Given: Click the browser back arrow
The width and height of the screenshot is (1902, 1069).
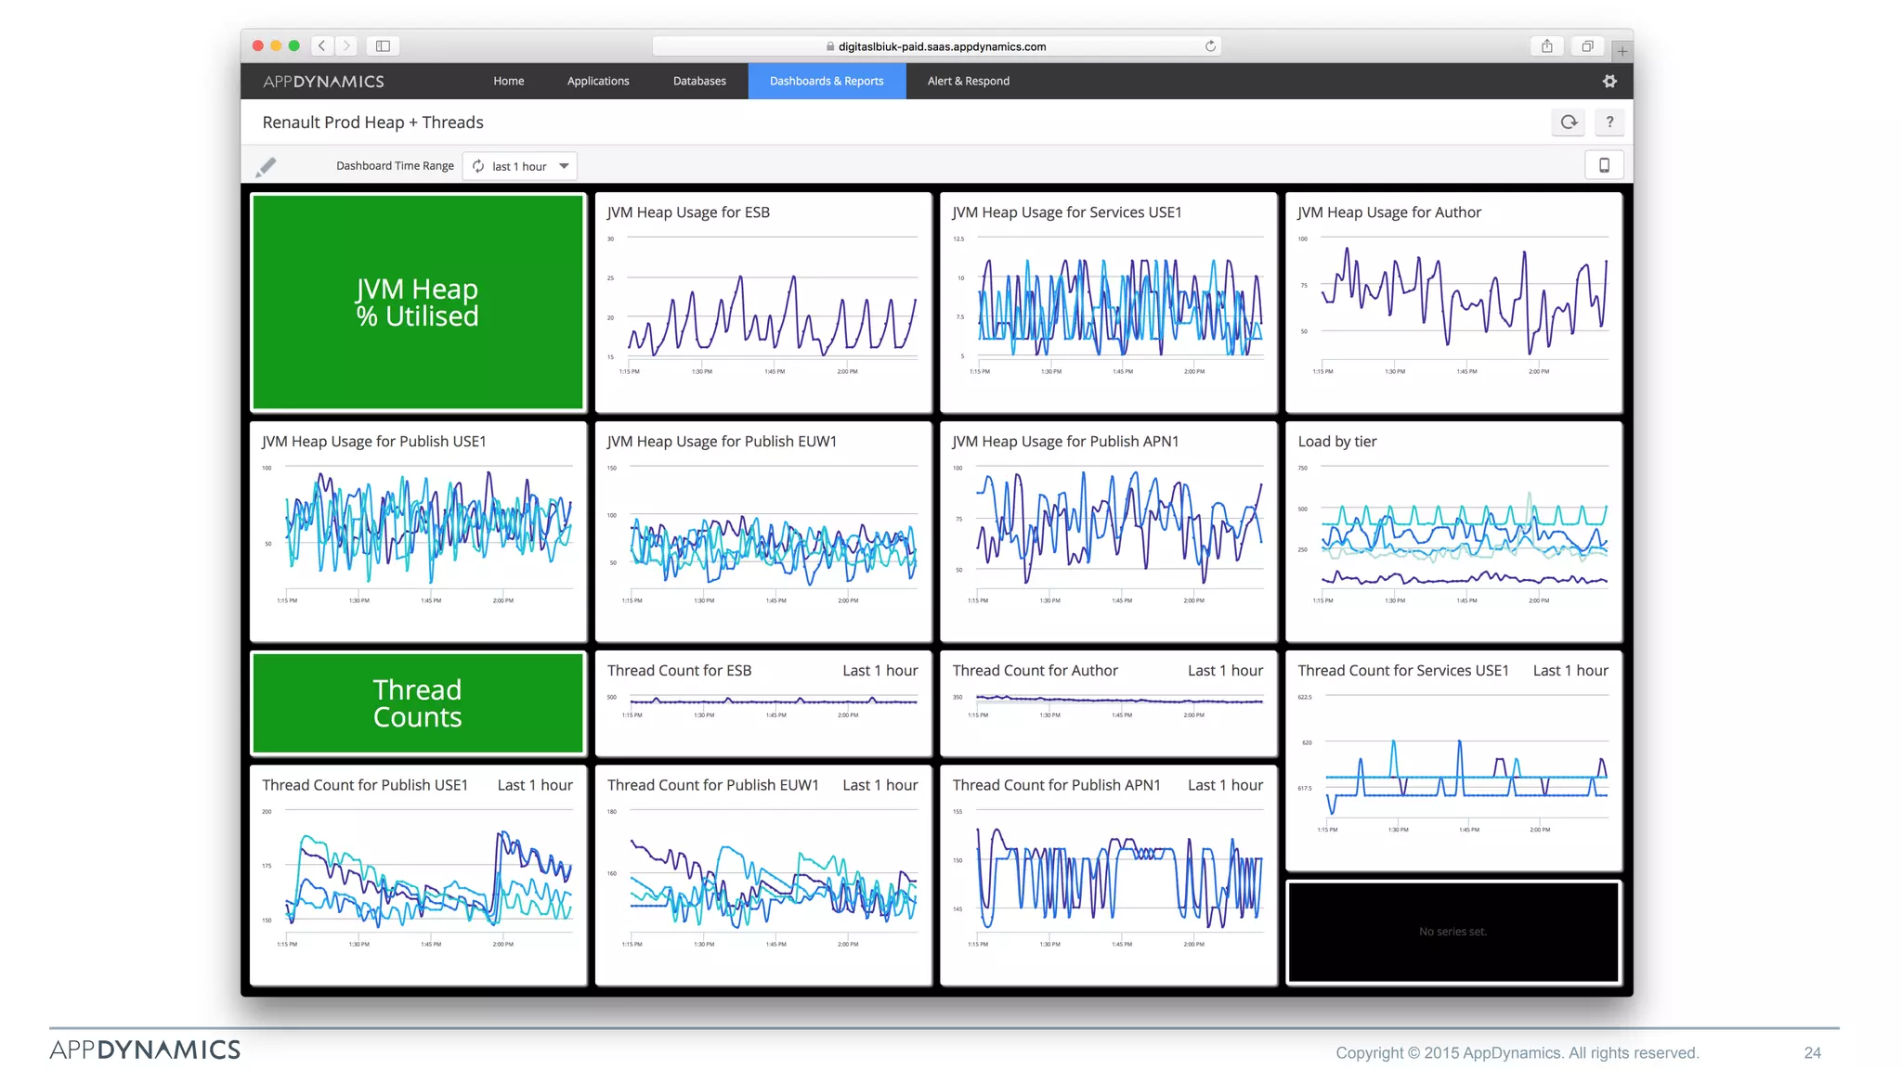Looking at the screenshot, I should pyautogui.click(x=322, y=45).
